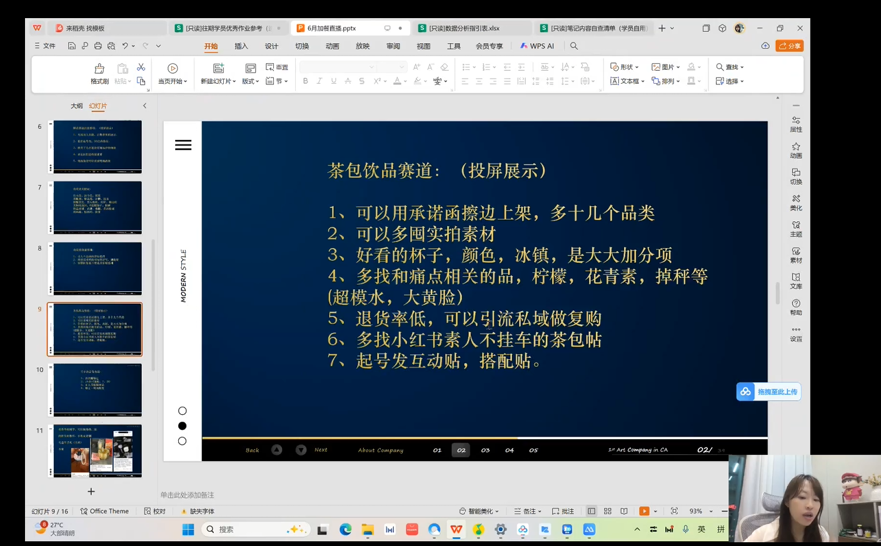The width and height of the screenshot is (881, 546).
Task: Click the undo arrow icon
Action: (x=125, y=46)
